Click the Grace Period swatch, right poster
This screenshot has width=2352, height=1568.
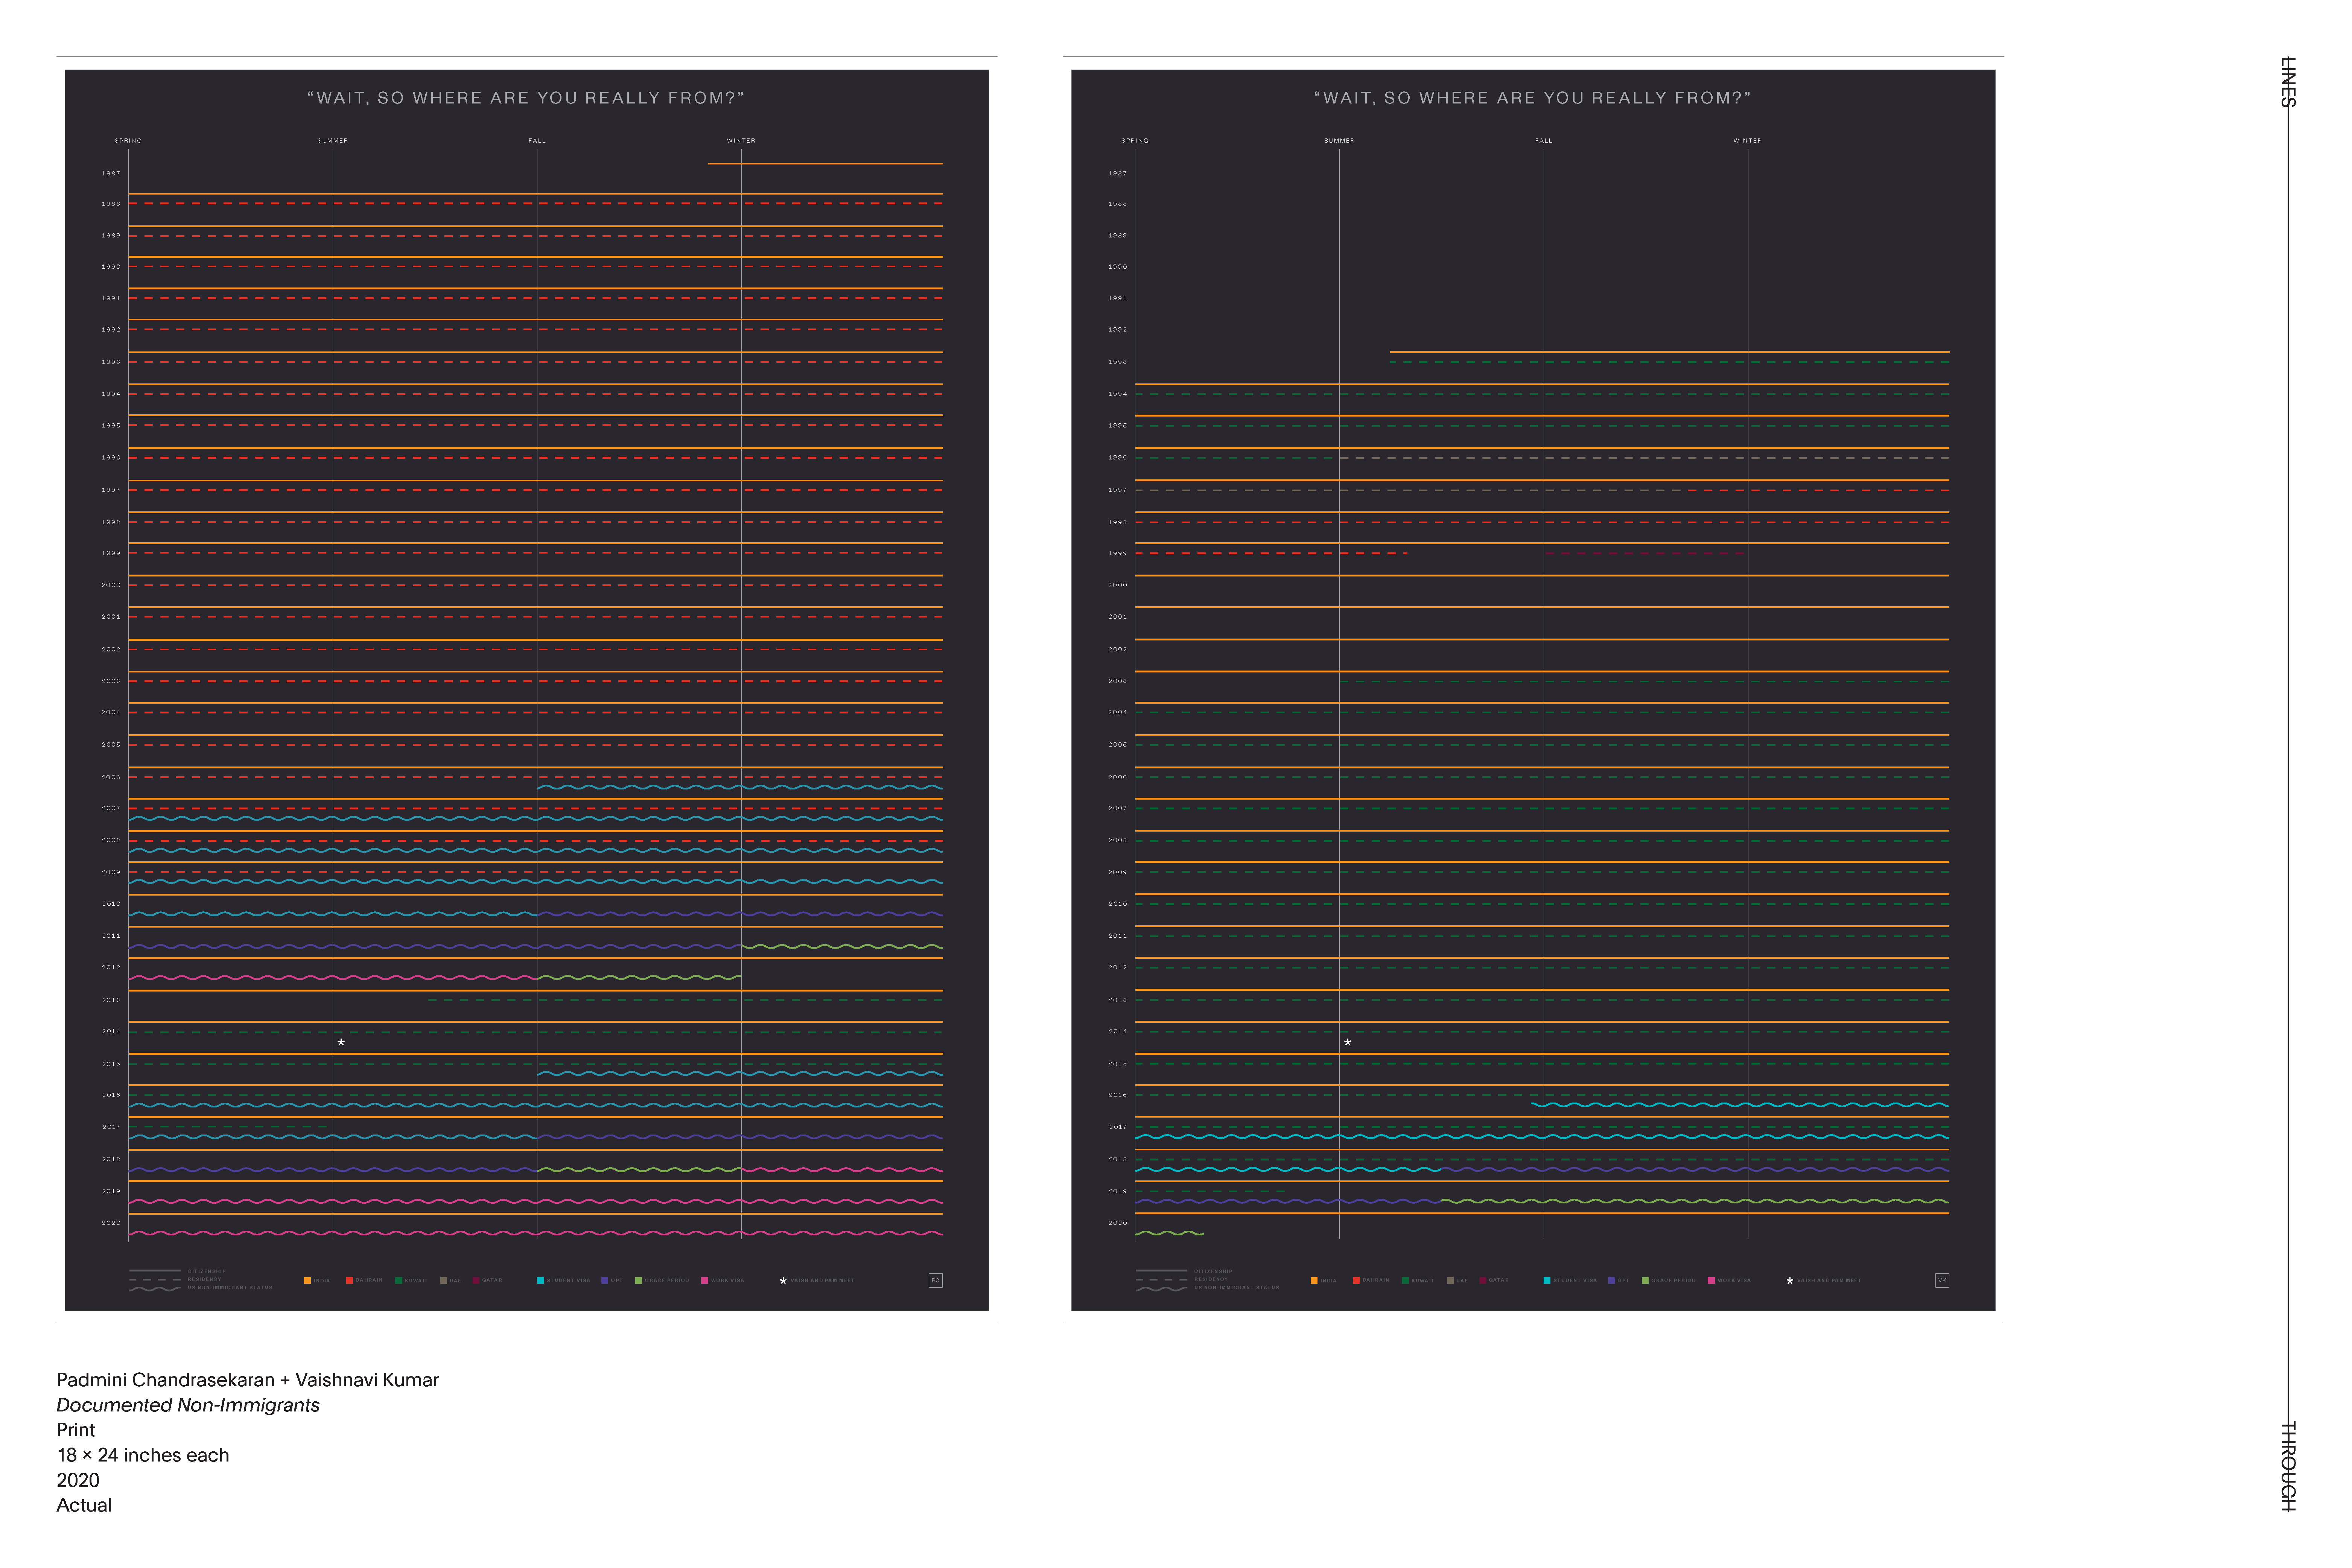coord(1644,1280)
